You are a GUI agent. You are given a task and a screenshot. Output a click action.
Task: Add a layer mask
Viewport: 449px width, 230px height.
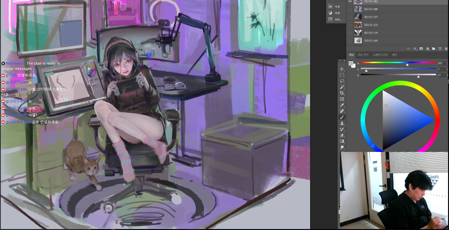(421, 49)
